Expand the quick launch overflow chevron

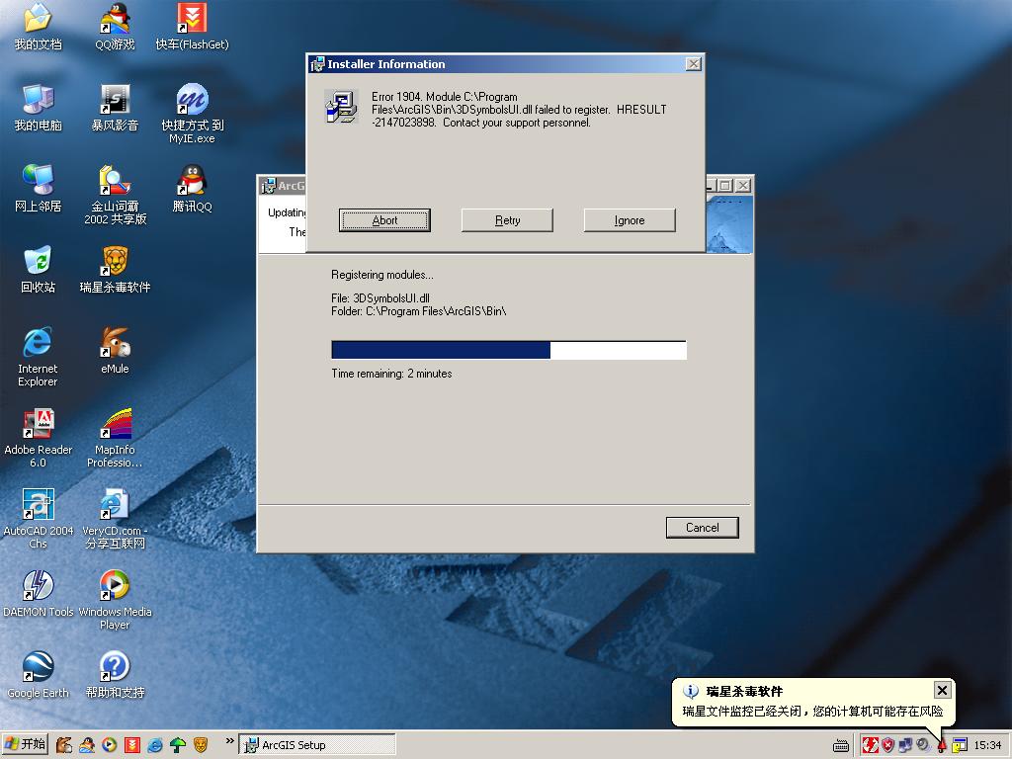(229, 741)
